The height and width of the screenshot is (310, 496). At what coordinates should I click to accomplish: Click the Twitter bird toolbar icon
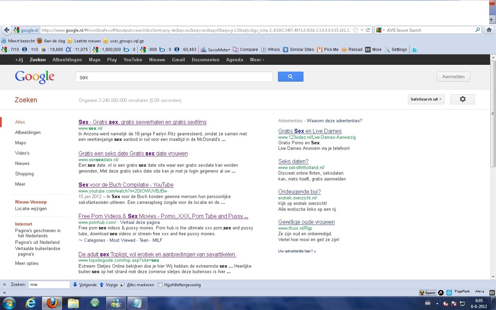coord(414,50)
